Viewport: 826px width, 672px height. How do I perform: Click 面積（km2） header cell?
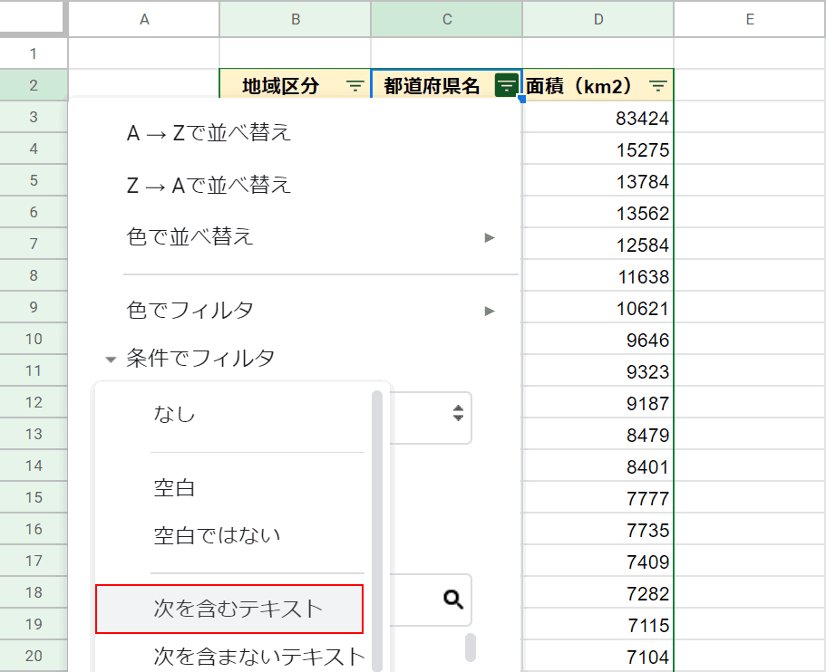pyautogui.click(x=598, y=85)
